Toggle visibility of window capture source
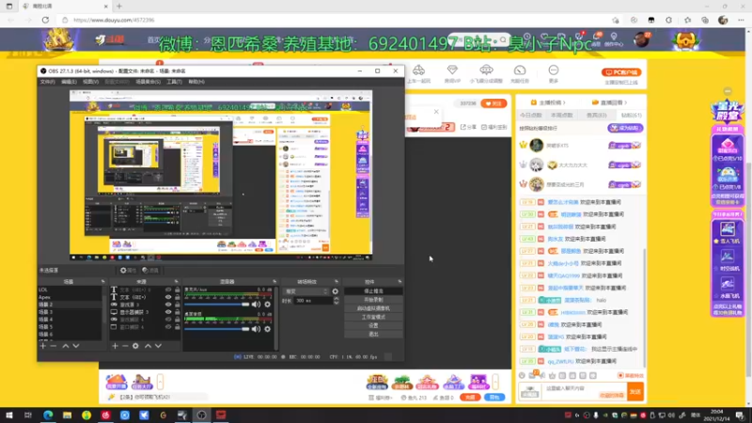Screen dimensions: 752x423 168,326
